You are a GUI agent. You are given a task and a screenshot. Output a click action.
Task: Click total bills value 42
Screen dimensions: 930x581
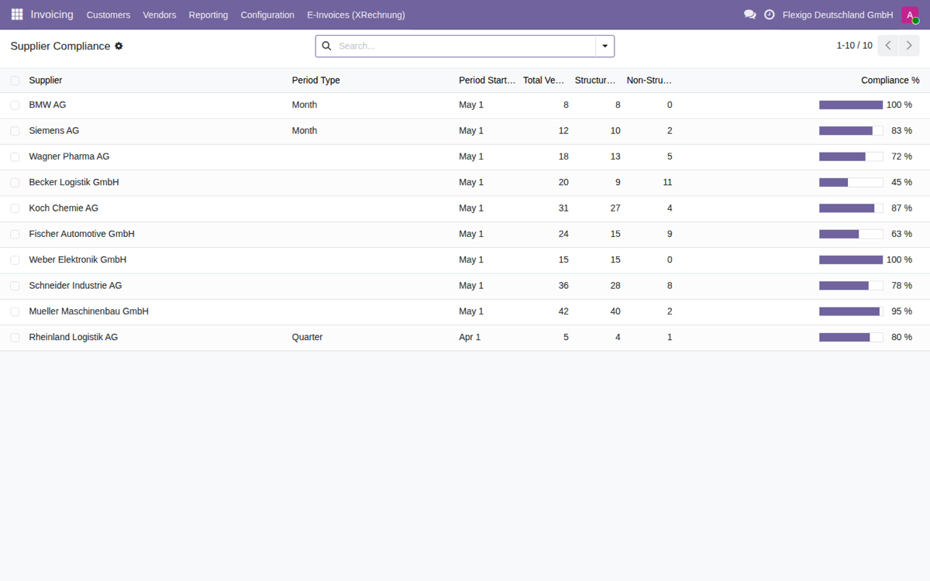coord(563,311)
